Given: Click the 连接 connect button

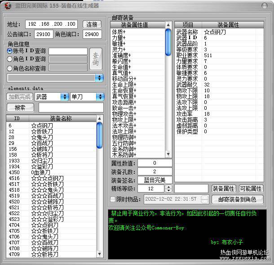Looking at the screenshot, I should (92, 24).
